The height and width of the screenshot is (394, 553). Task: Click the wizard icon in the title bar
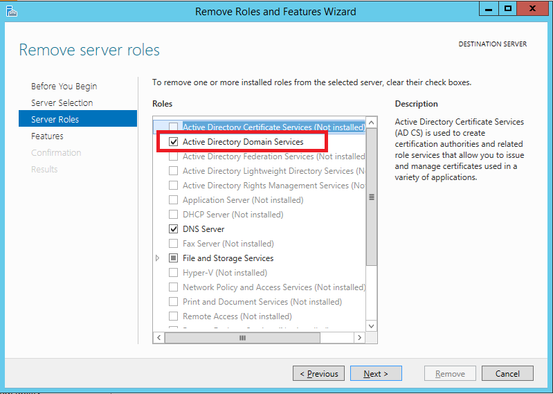click(x=11, y=11)
